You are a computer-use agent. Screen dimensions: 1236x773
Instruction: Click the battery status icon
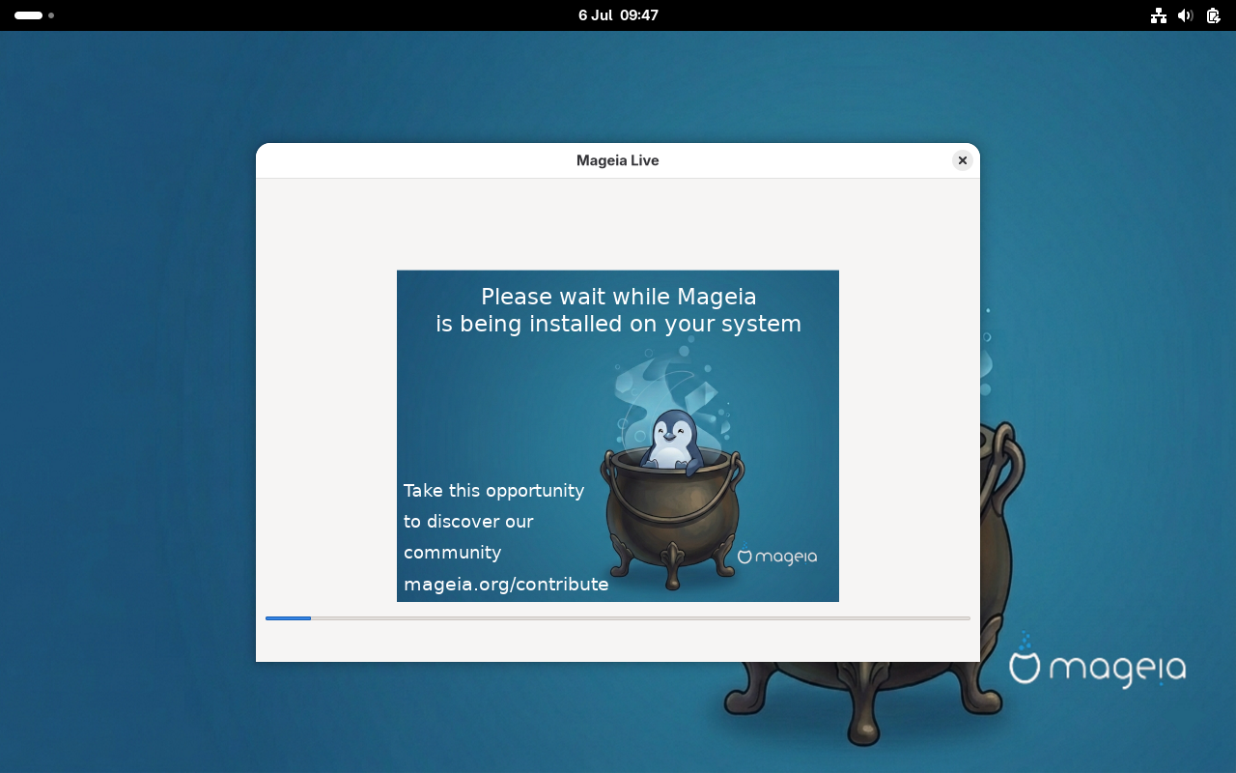(x=1214, y=15)
